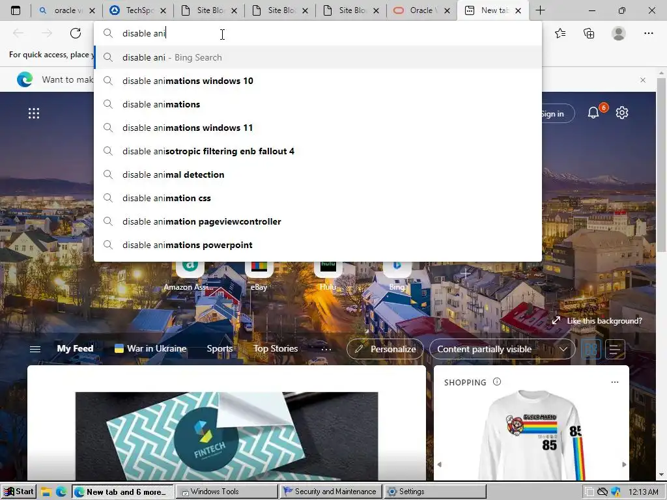667x500 pixels.
Task: Click the Like this background link
Action: coord(604,321)
